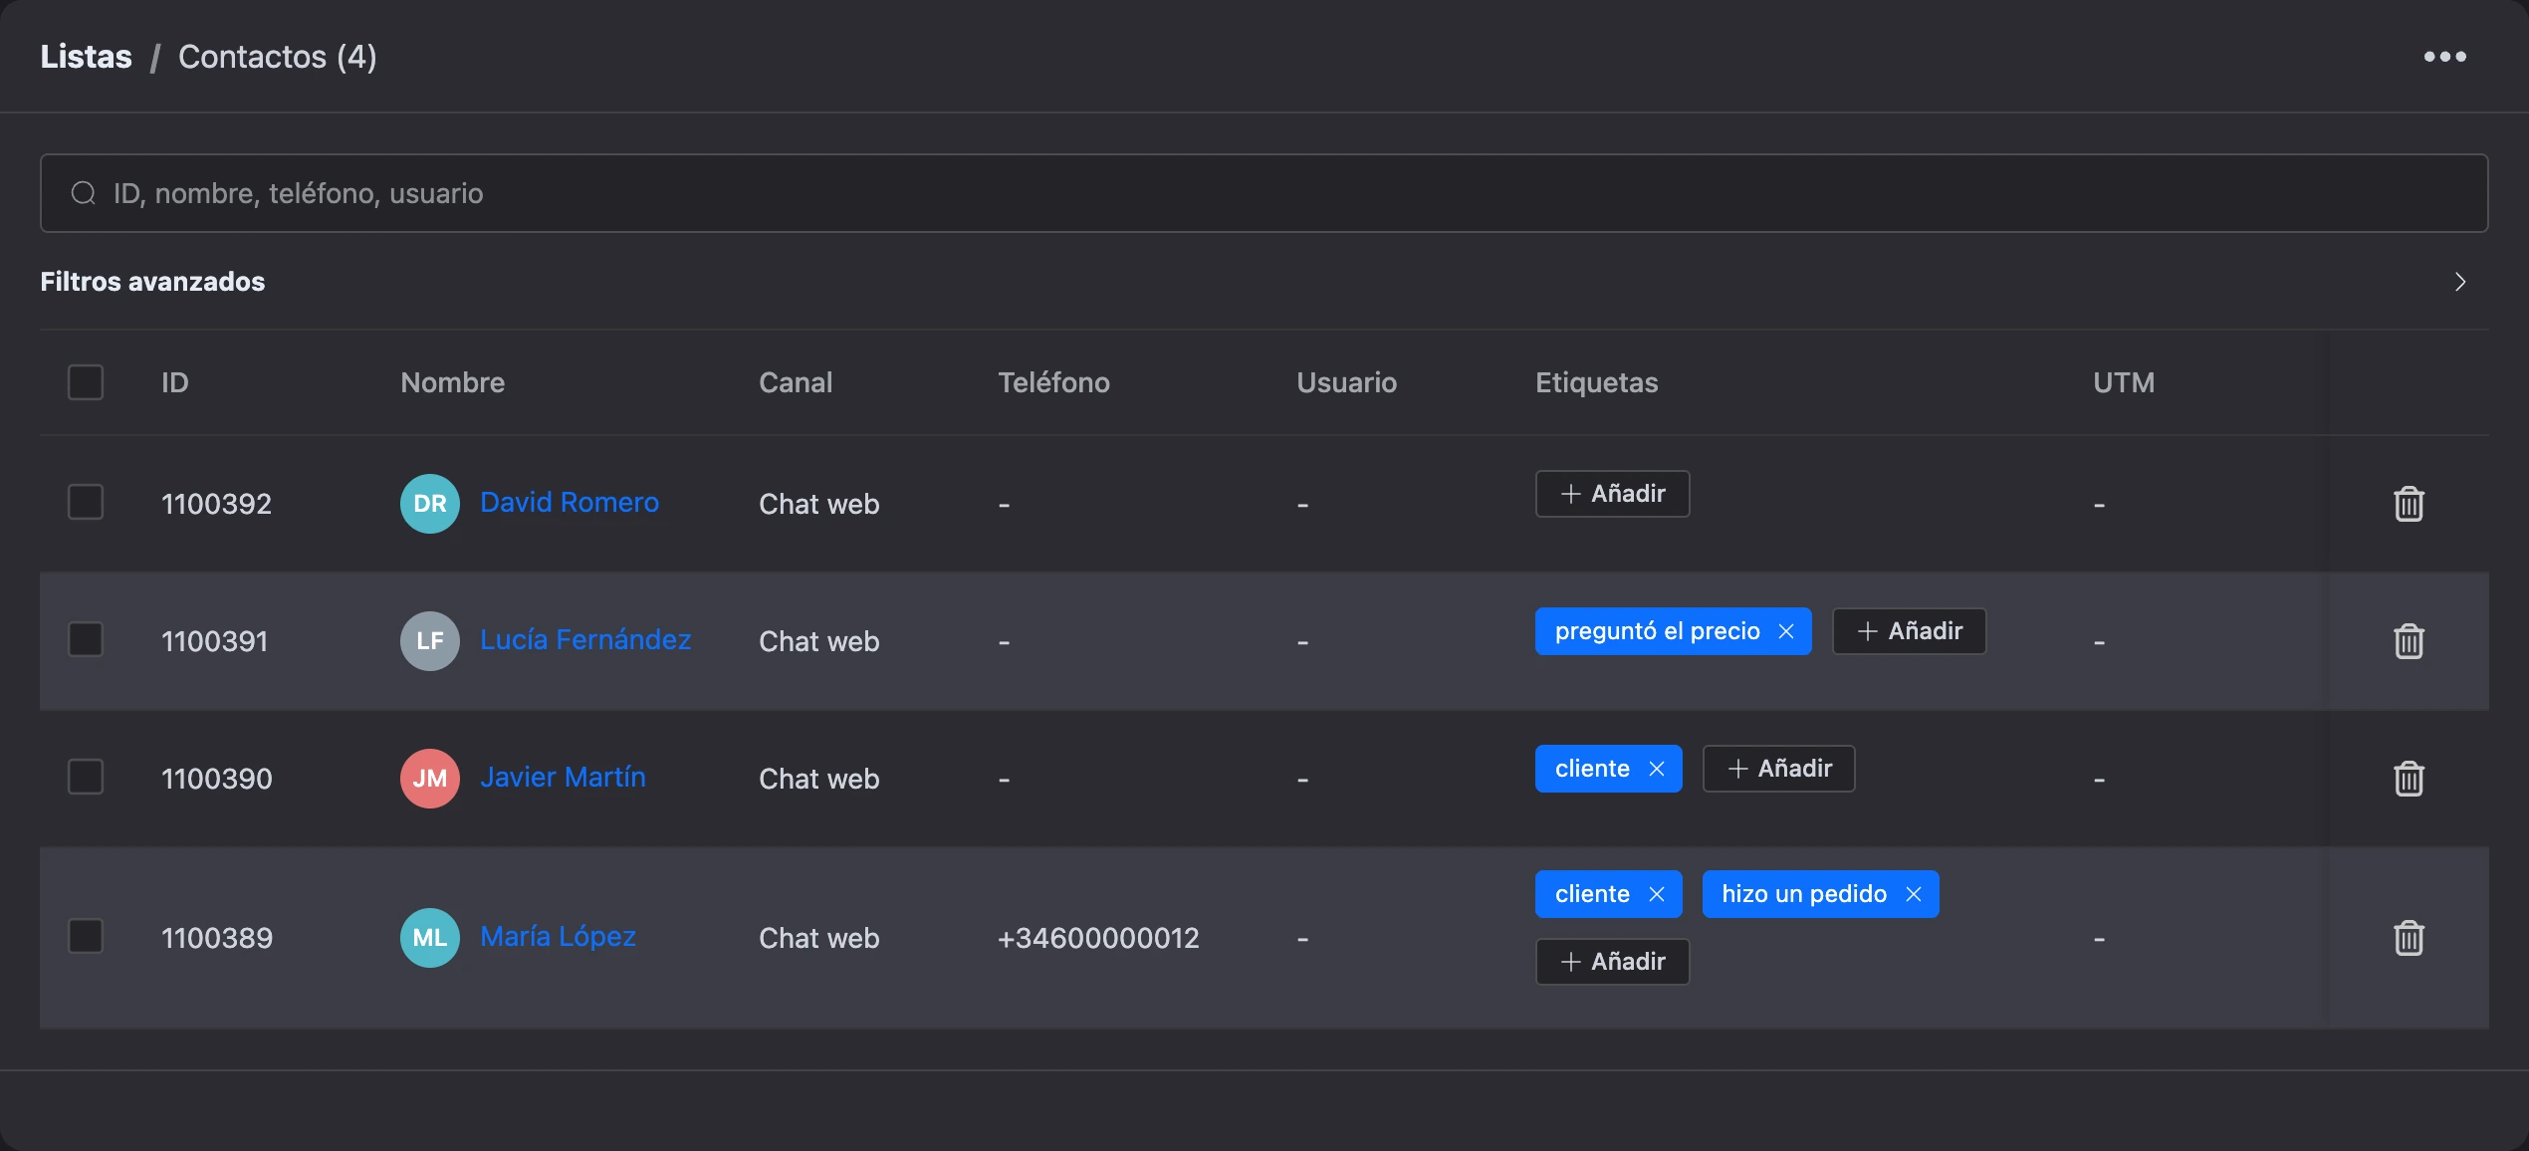Viewport: 2529px width, 1151px height.
Task: Go back to Listas breadcrumb
Action: [x=86, y=57]
